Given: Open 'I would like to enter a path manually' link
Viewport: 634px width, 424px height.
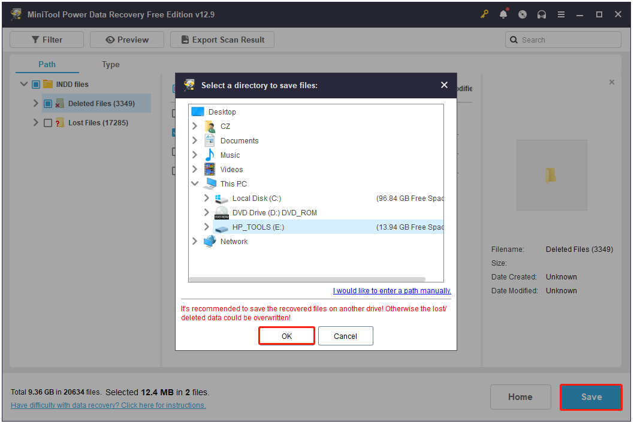Looking at the screenshot, I should (392, 291).
